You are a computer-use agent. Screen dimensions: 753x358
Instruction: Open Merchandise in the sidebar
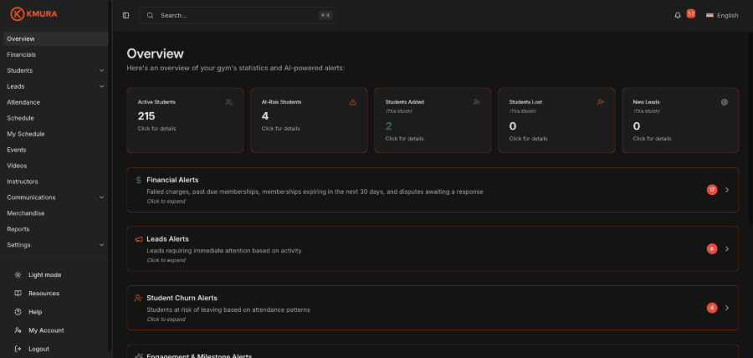[x=56, y=213]
